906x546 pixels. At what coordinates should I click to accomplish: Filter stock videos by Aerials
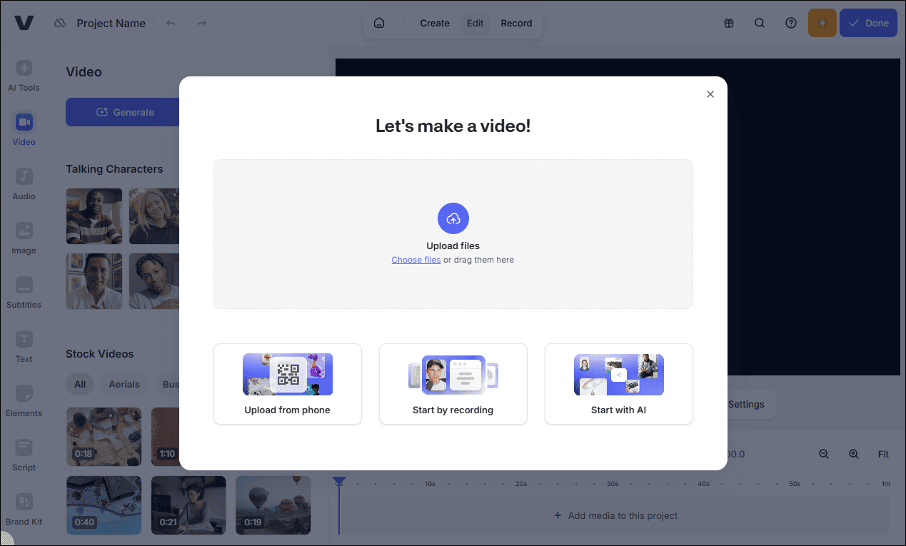point(124,384)
